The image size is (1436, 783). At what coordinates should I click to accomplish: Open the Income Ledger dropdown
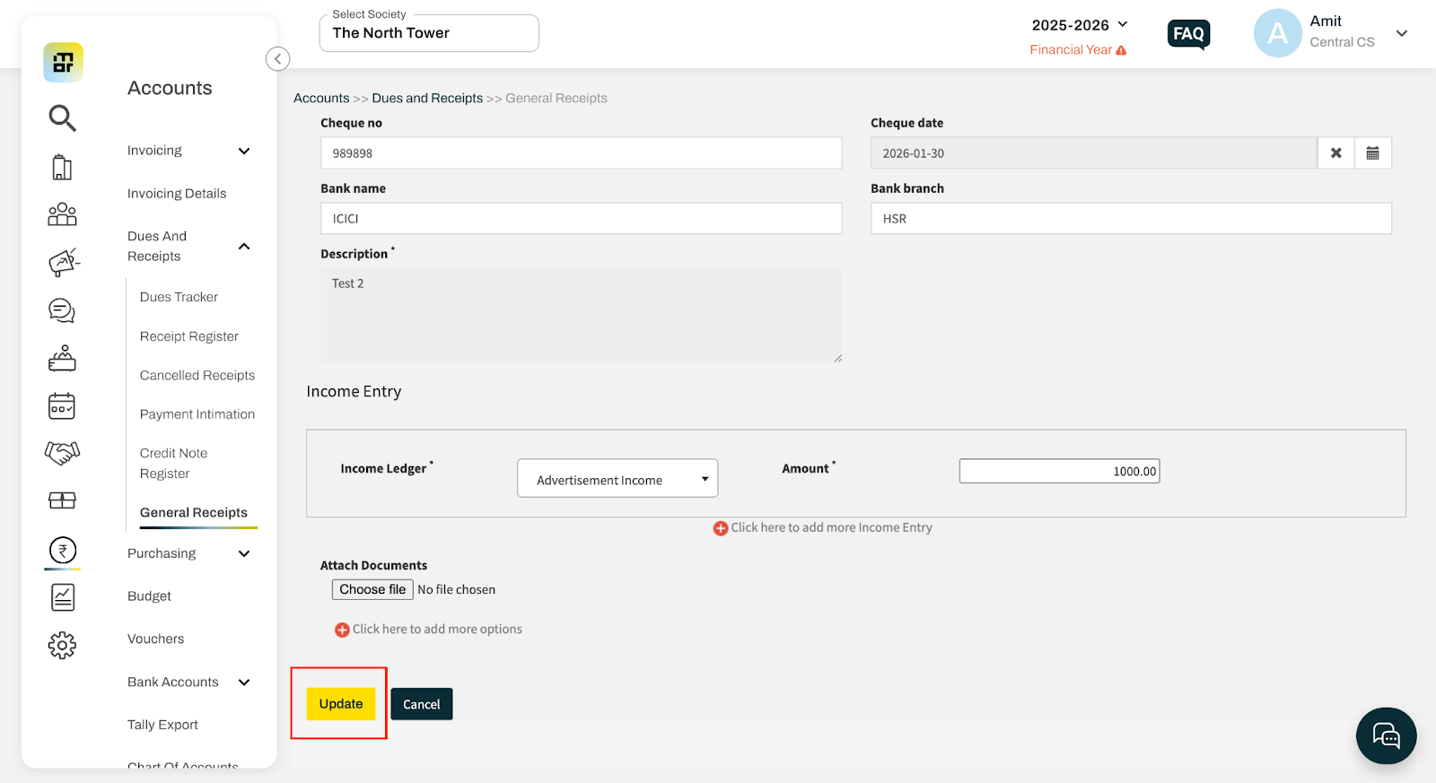click(x=617, y=479)
